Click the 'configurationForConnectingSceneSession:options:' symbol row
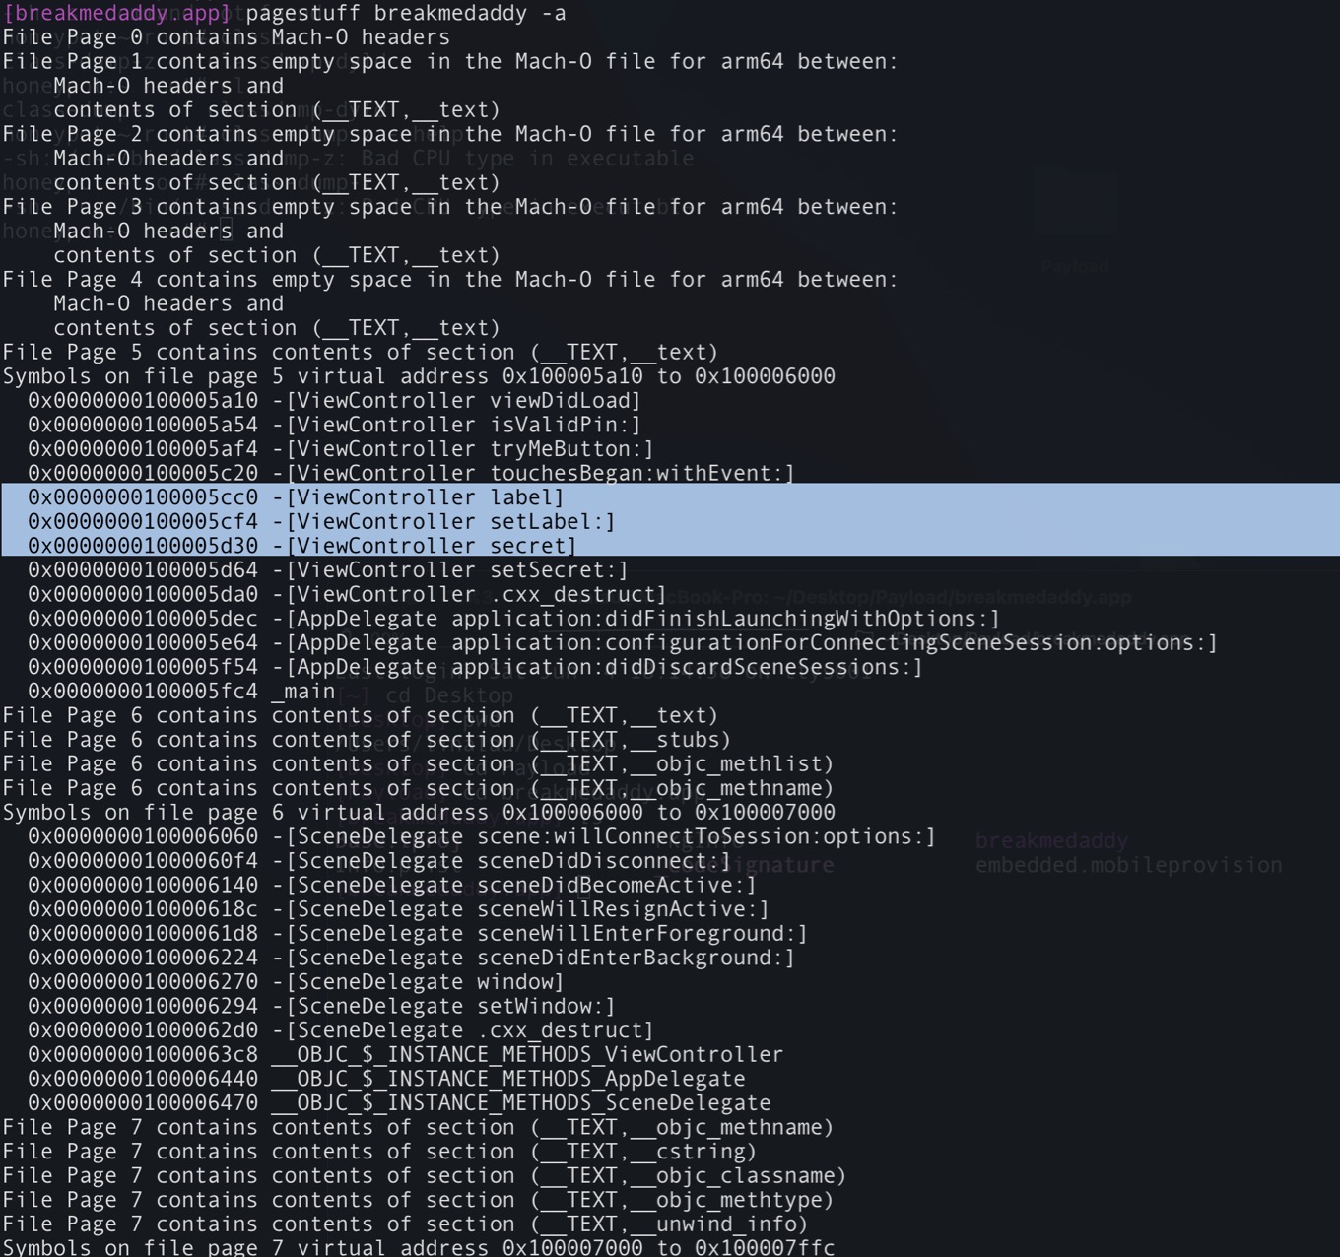1340x1257 pixels. click(x=623, y=642)
